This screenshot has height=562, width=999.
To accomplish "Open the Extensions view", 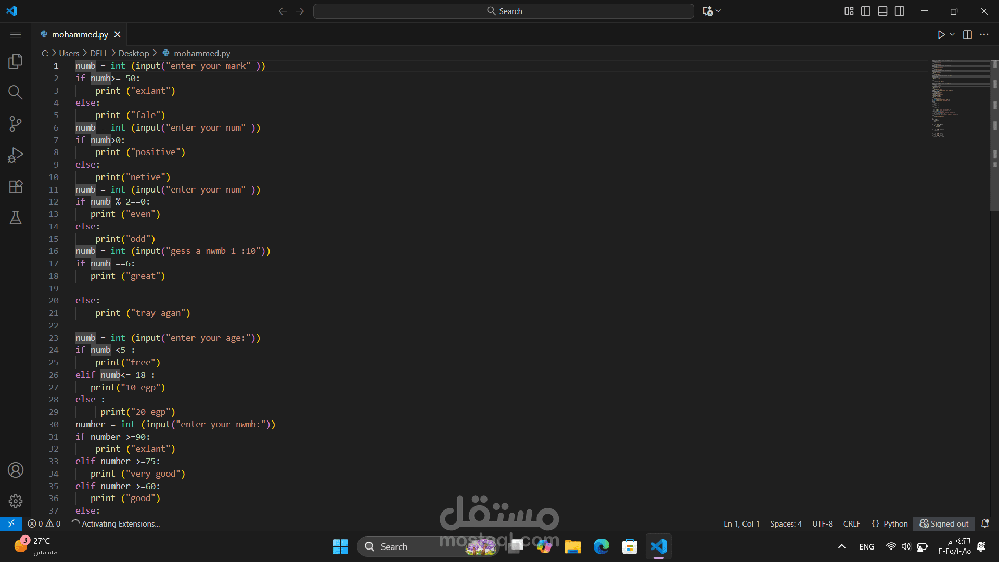I will 16,186.
